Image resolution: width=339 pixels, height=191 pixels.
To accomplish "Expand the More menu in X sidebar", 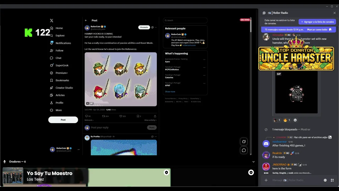I will pyautogui.click(x=56, y=110).
